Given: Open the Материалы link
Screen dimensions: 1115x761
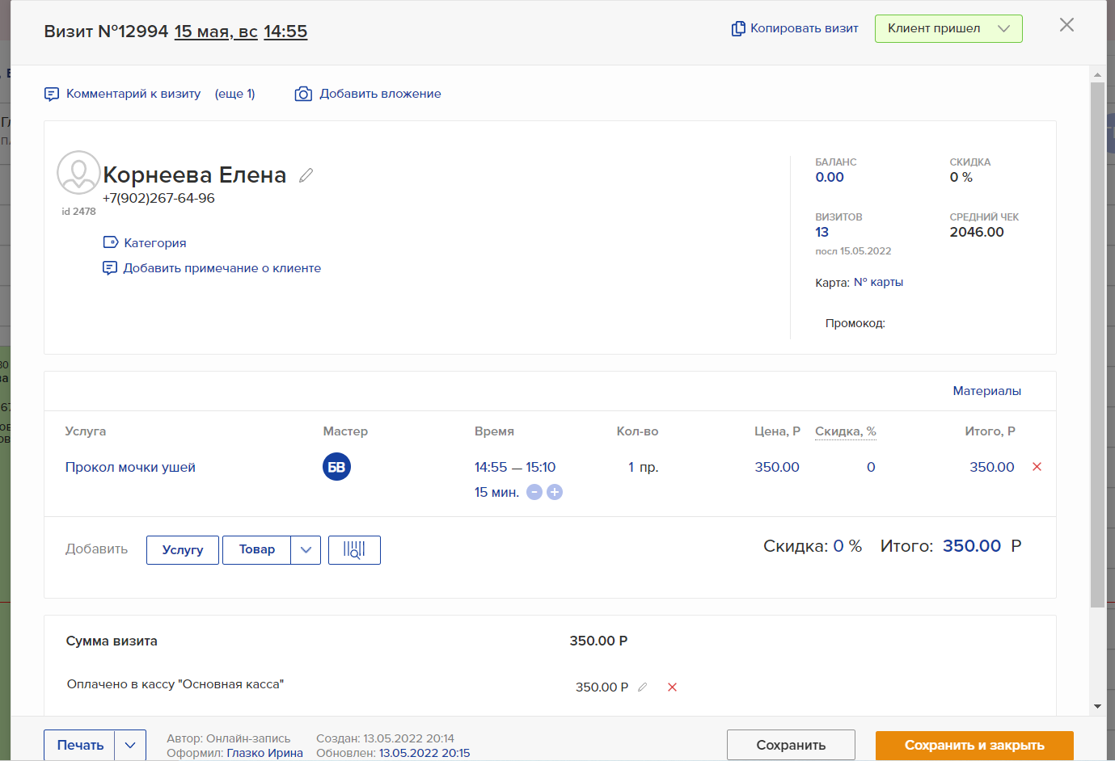Looking at the screenshot, I should coord(986,391).
